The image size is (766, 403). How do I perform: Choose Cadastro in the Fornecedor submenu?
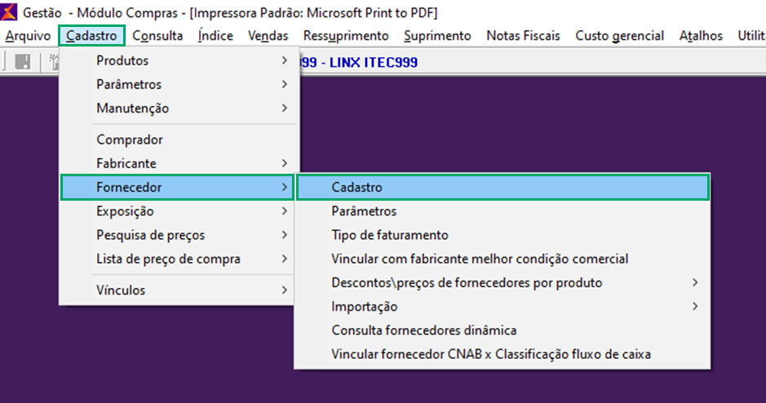coord(357,188)
